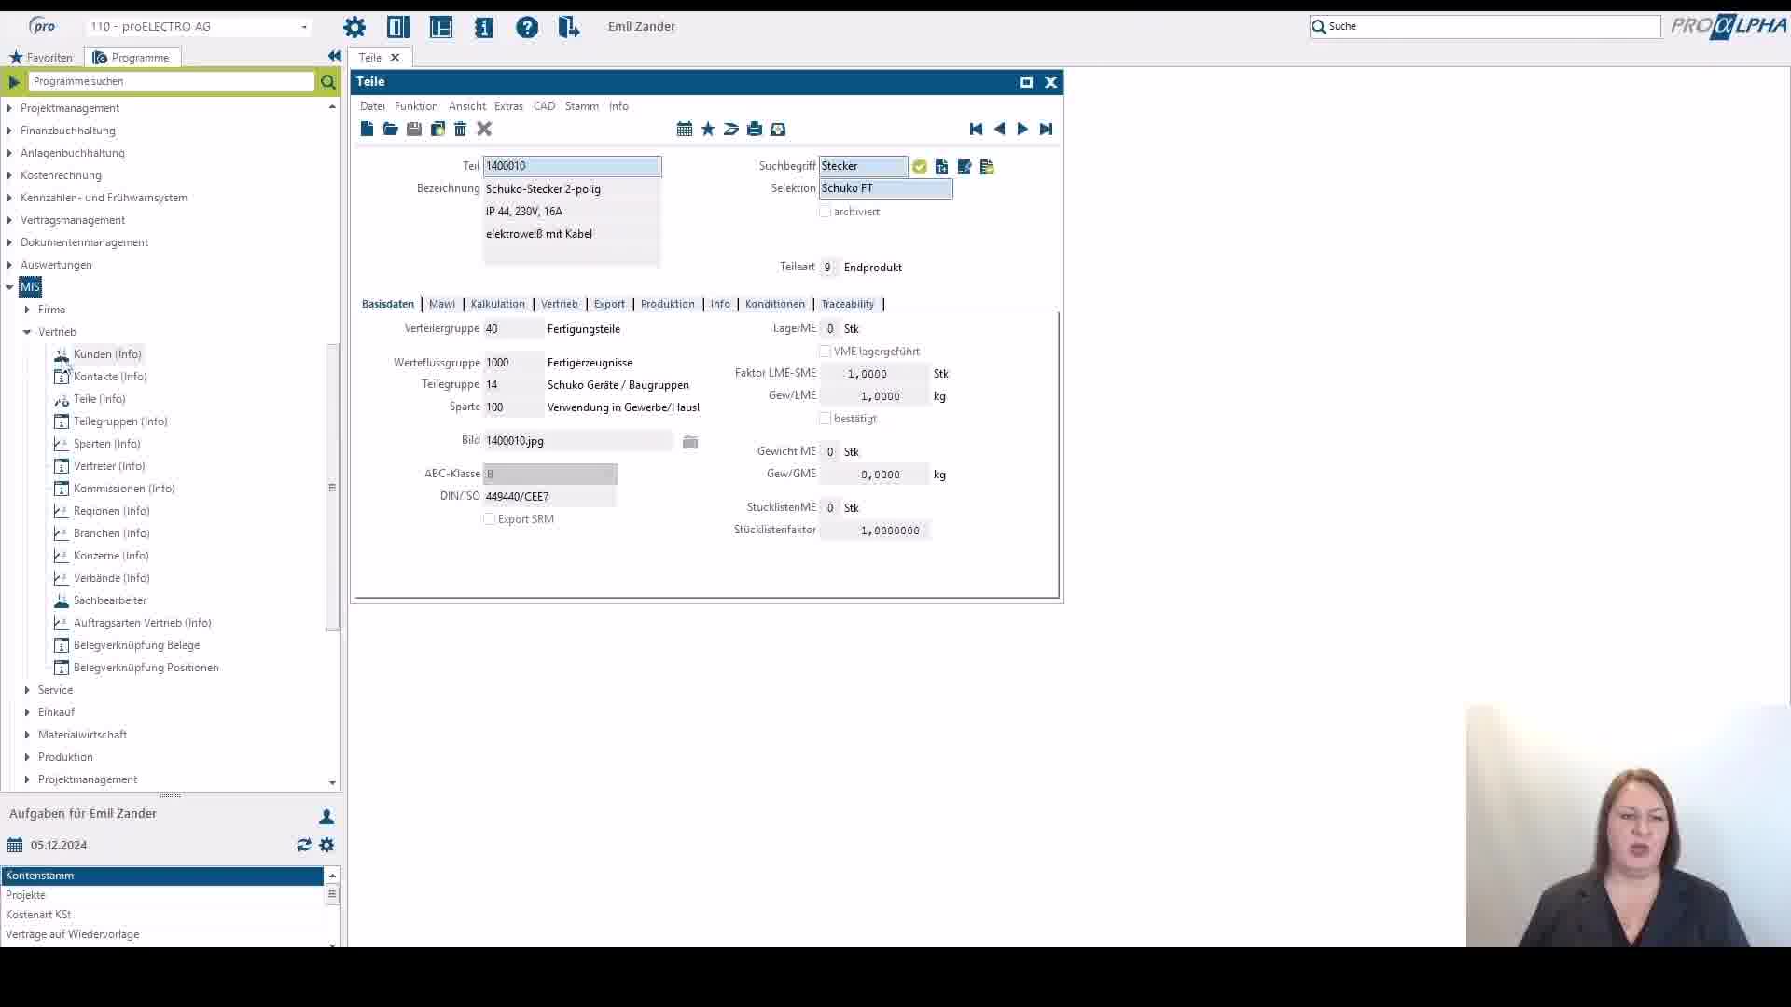Click the copy record icon in the Teile toolbar
This screenshot has height=1007, width=1791.
point(437,130)
